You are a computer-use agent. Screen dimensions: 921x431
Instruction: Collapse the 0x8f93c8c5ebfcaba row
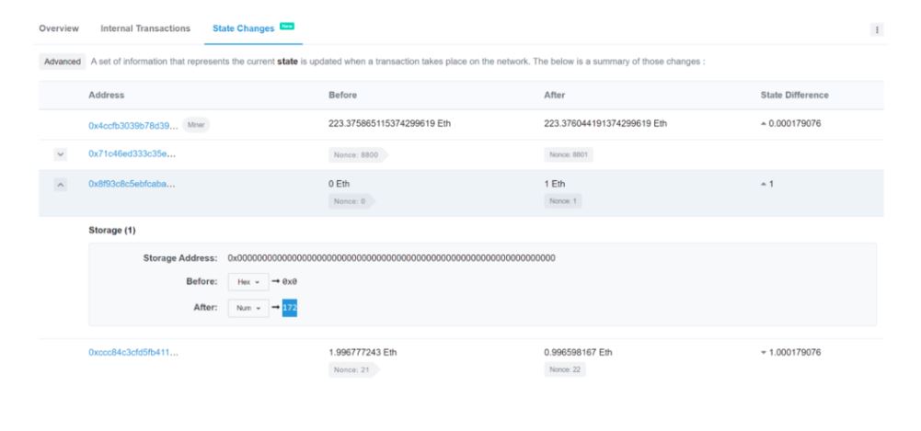[x=60, y=185]
